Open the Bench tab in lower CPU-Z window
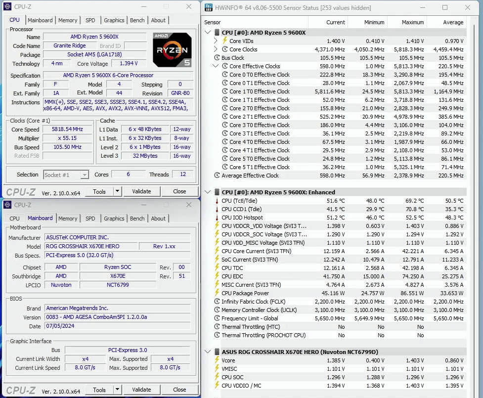The width and height of the screenshot is (483, 398). click(137, 219)
